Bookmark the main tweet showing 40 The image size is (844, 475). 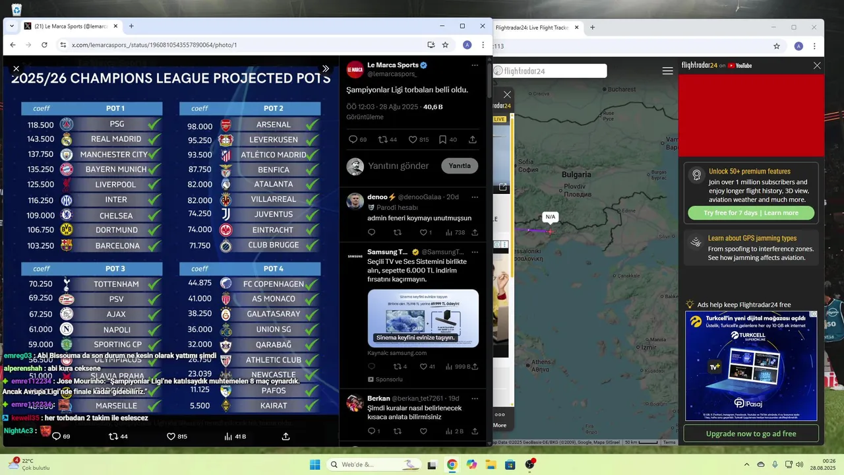(448, 139)
